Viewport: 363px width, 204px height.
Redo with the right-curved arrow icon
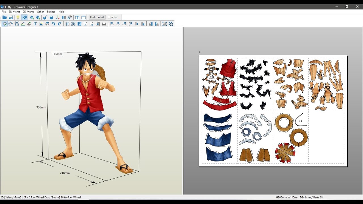[60, 24]
